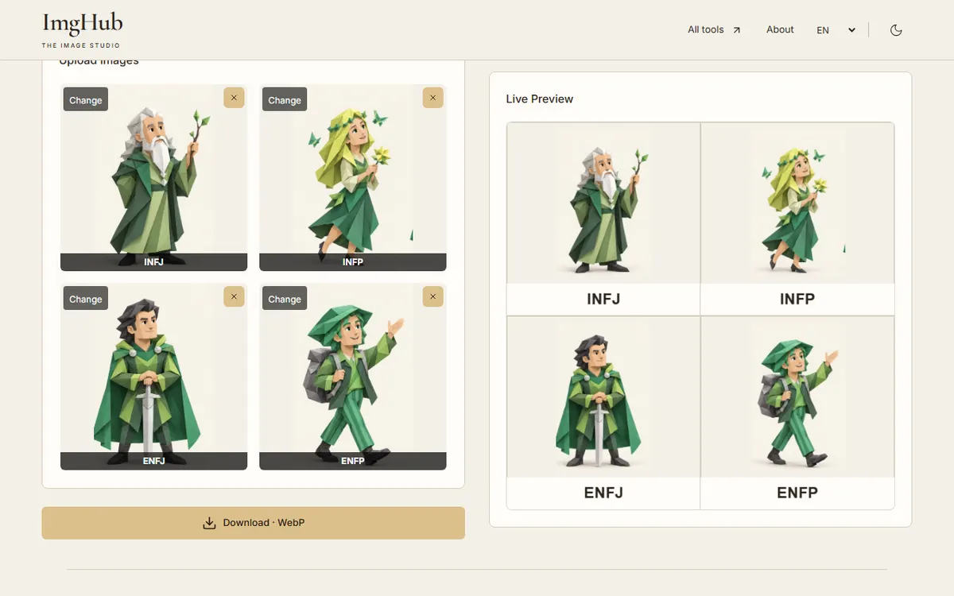Click the Live Preview heading
Screen dimensions: 954x596
pos(540,99)
